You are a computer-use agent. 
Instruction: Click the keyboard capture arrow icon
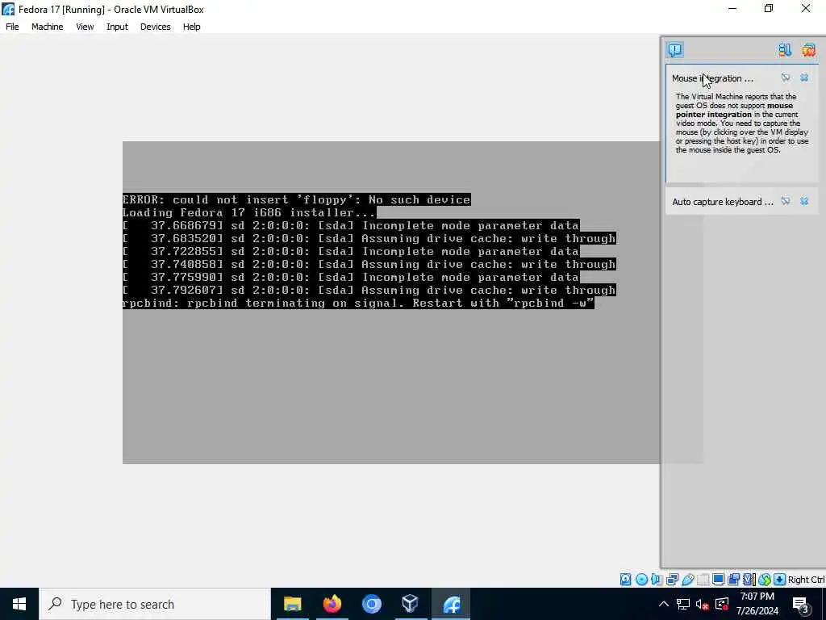coord(780,580)
